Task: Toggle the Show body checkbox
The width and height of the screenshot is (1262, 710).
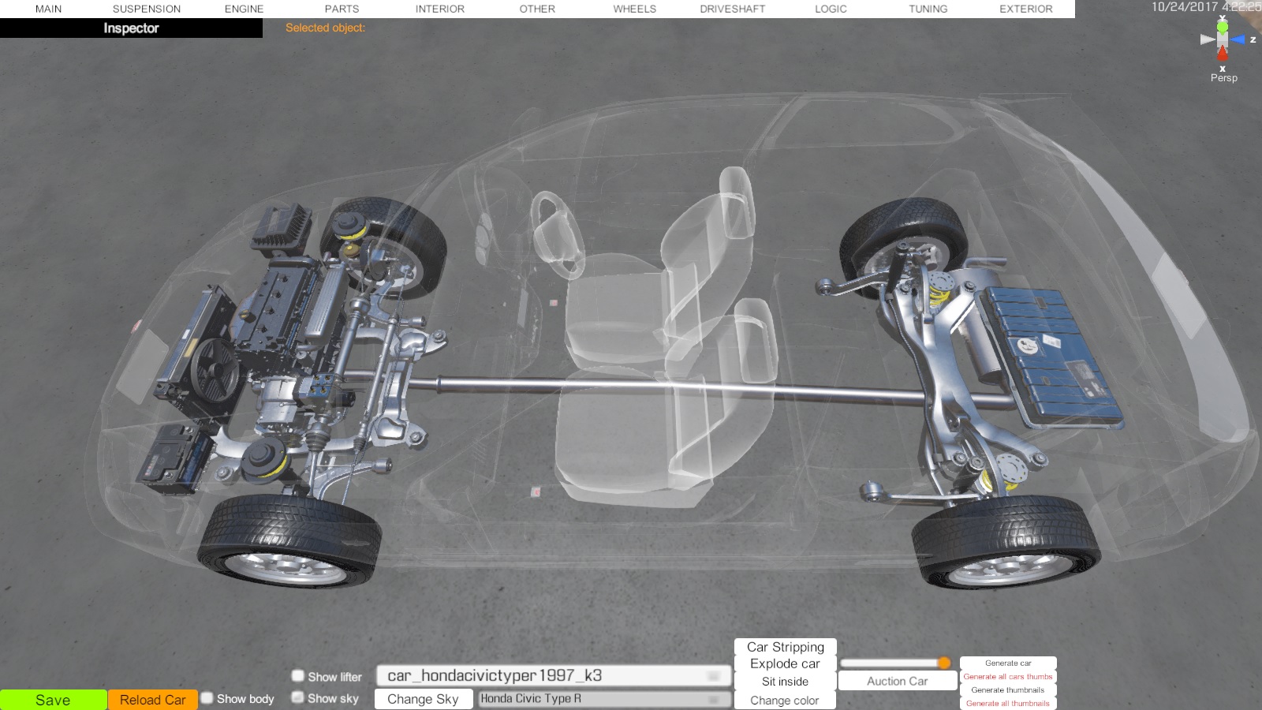Action: click(207, 698)
